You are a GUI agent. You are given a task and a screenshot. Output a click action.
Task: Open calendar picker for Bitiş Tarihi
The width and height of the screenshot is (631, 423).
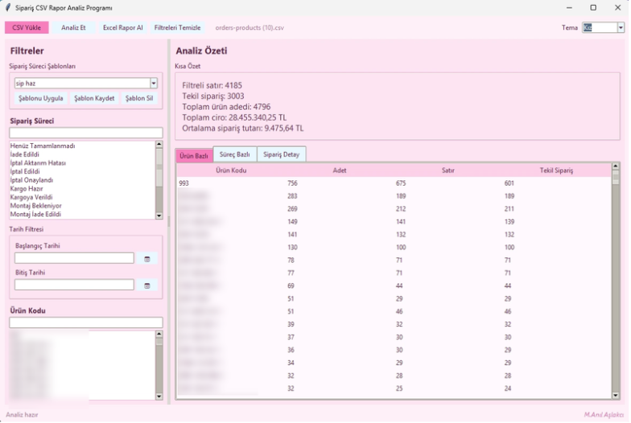click(x=146, y=285)
